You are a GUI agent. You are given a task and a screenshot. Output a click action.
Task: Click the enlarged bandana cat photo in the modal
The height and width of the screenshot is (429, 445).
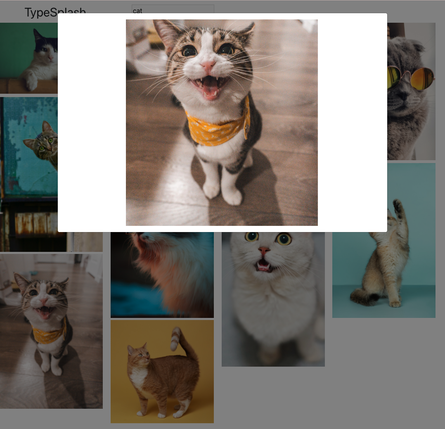point(222,122)
